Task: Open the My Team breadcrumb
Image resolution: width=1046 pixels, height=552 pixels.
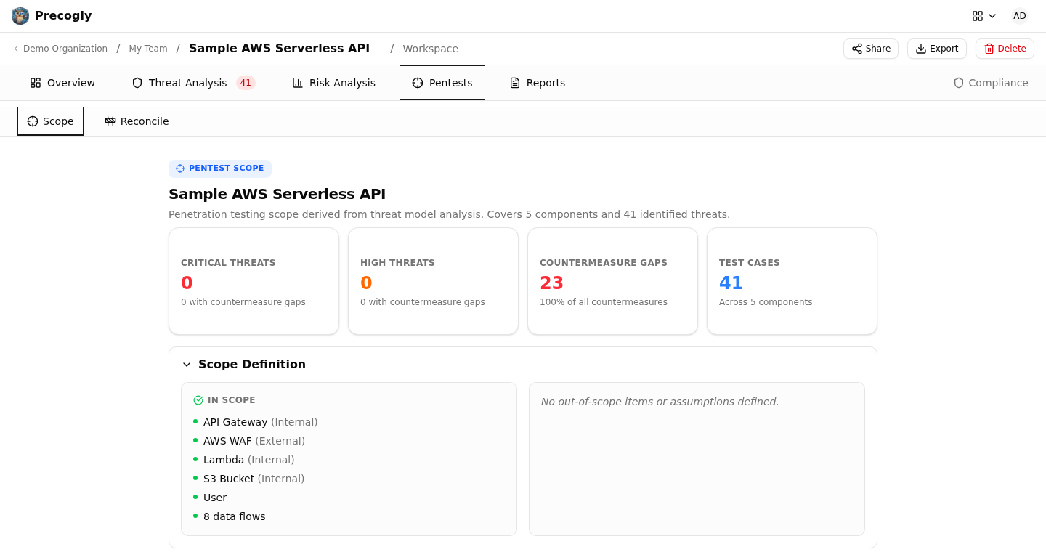Action: point(148,49)
